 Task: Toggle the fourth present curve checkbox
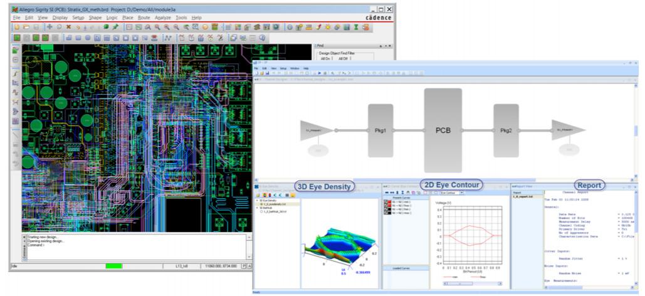pyautogui.click(x=386, y=213)
